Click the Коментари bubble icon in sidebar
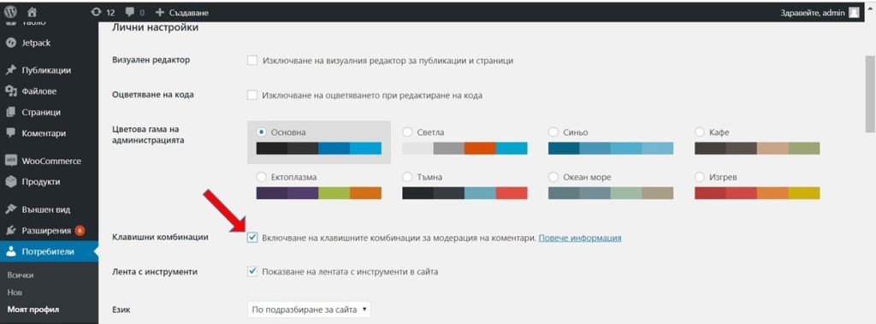The height and width of the screenshot is (324, 876). click(x=10, y=133)
